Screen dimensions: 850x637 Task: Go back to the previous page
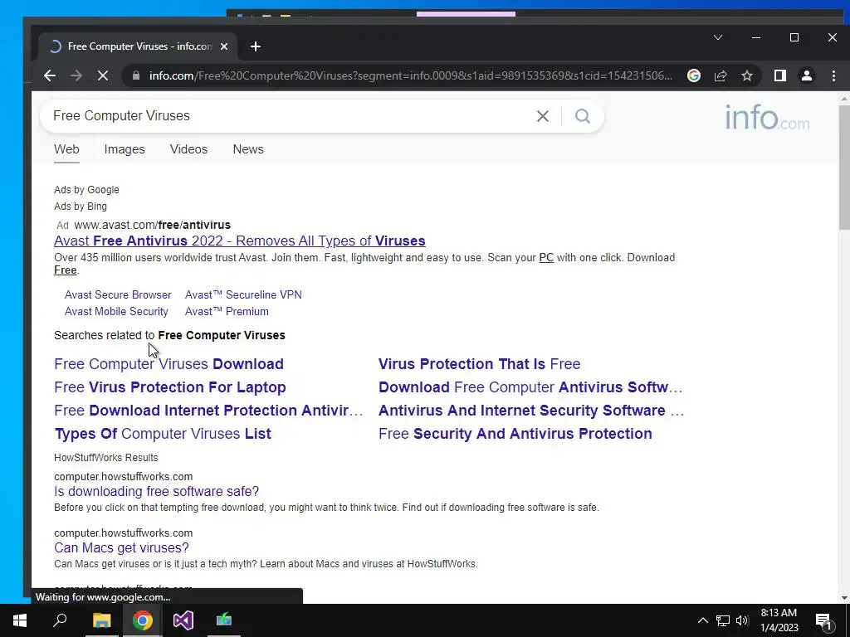50,75
